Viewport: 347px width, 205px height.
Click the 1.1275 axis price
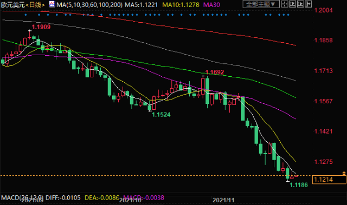click(x=323, y=162)
